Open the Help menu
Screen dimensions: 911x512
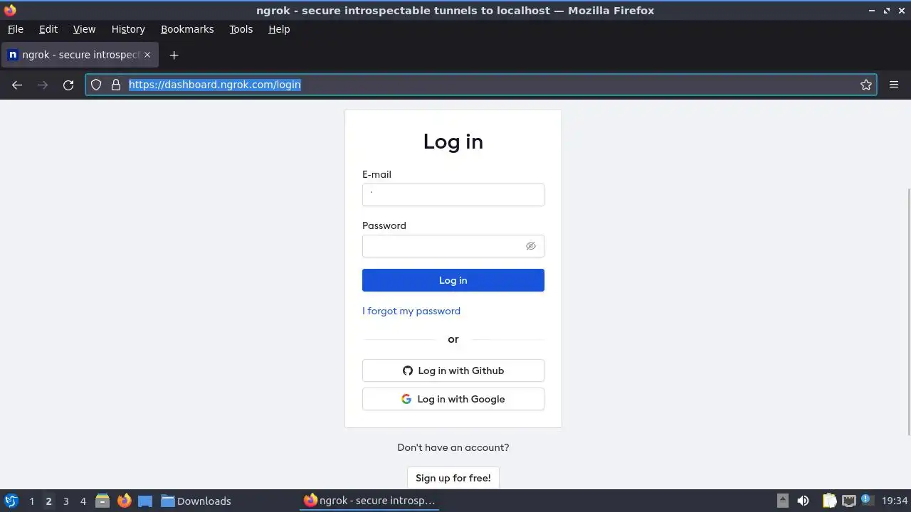point(279,29)
